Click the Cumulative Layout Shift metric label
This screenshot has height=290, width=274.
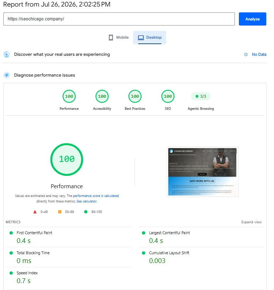pos(169,253)
